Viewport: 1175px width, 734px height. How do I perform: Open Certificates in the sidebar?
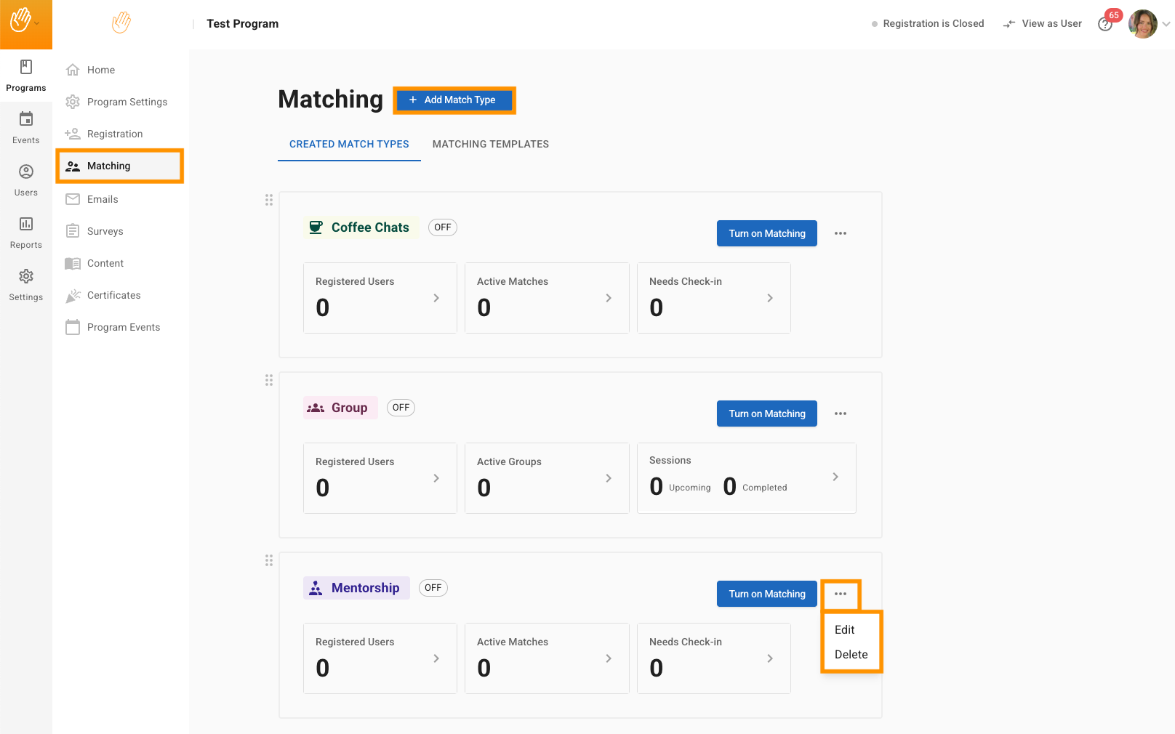113,295
